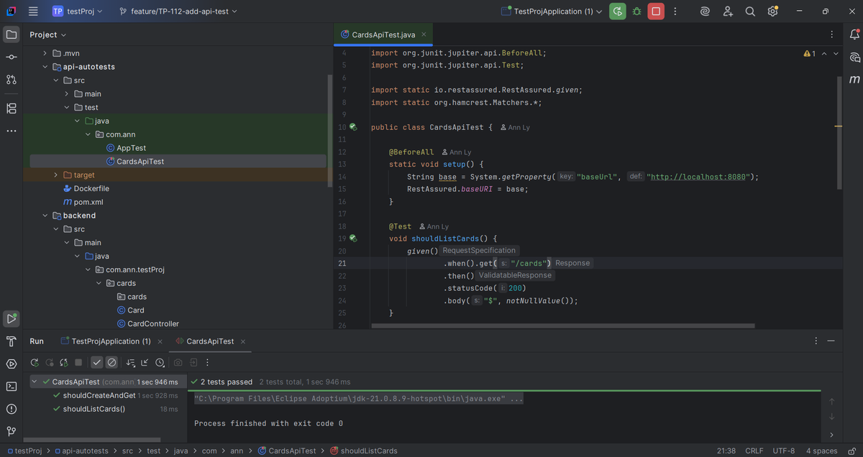Open the testProj project dropdown
Screen dimensions: 863x457
pos(77,11)
